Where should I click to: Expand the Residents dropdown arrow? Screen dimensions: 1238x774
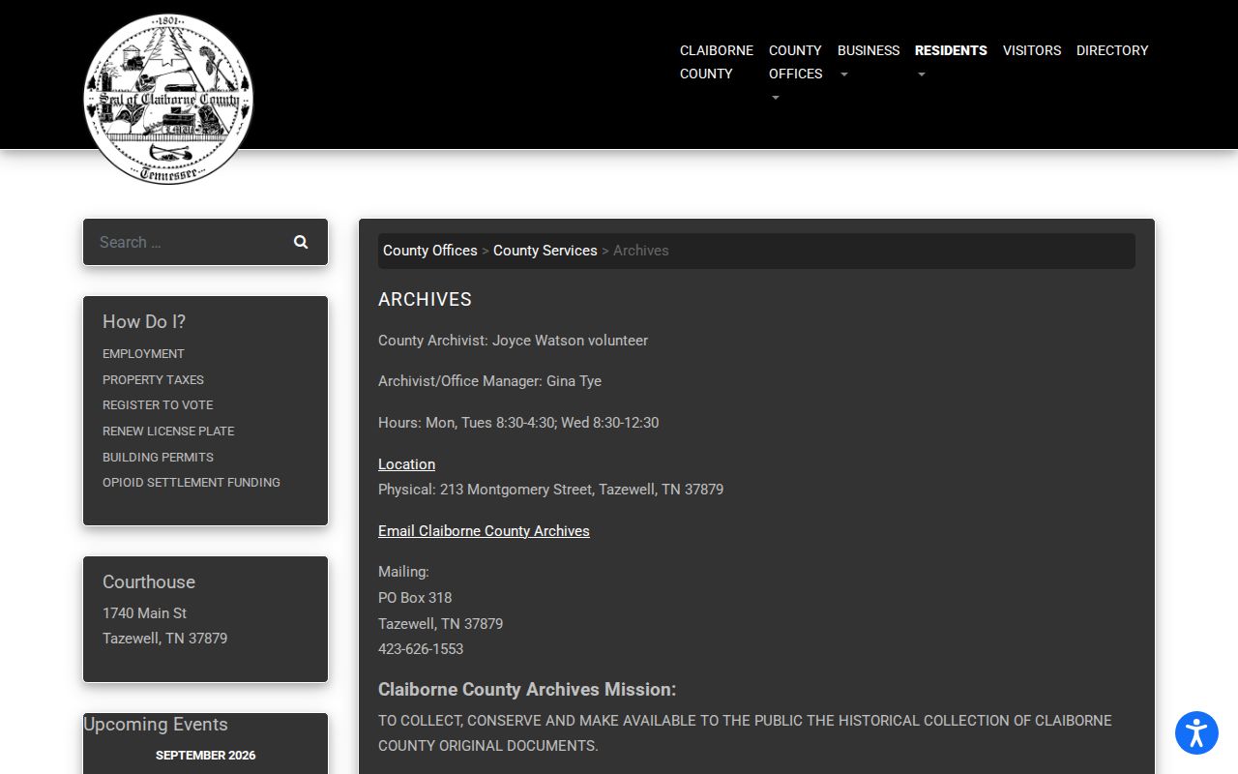(921, 74)
